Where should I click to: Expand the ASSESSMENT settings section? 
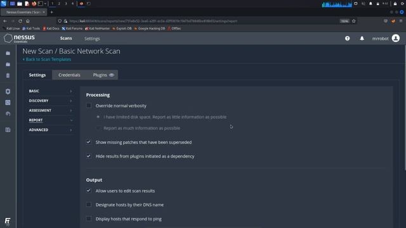click(50, 110)
